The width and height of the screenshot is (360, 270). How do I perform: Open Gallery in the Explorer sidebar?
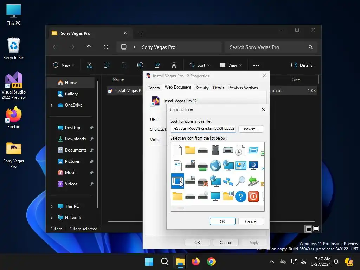(70, 94)
